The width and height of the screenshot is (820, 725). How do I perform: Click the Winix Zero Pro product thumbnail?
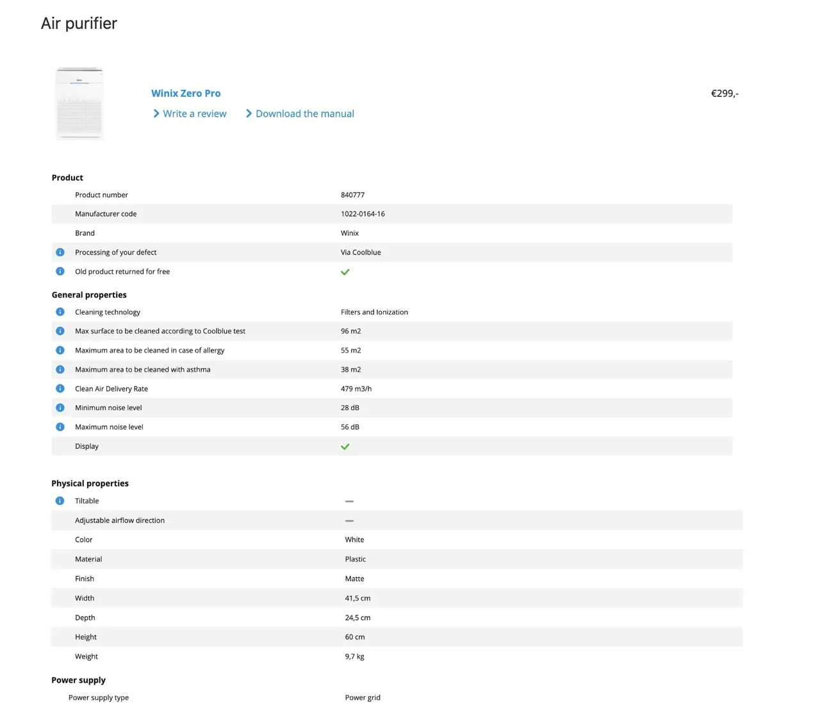79,103
